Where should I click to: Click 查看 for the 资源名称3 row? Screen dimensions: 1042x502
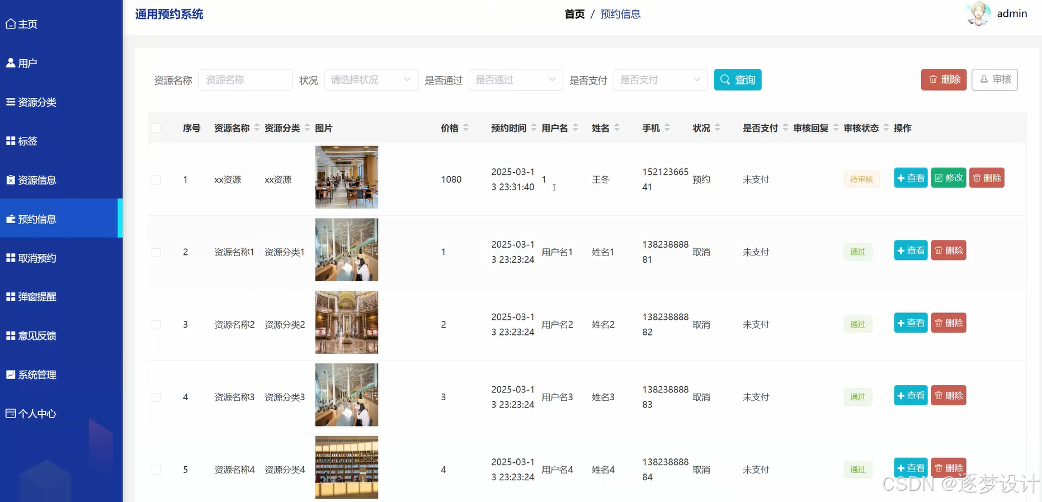[911, 396]
